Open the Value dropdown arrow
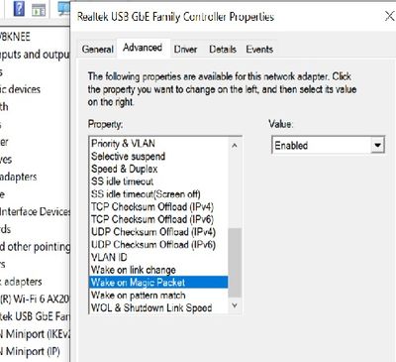Viewport: 396px width, 362px height. (x=377, y=145)
